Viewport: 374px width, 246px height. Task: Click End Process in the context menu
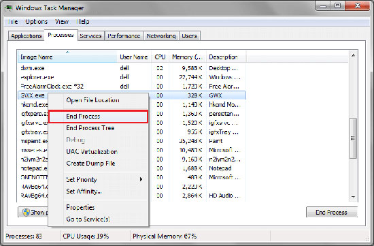99,117
